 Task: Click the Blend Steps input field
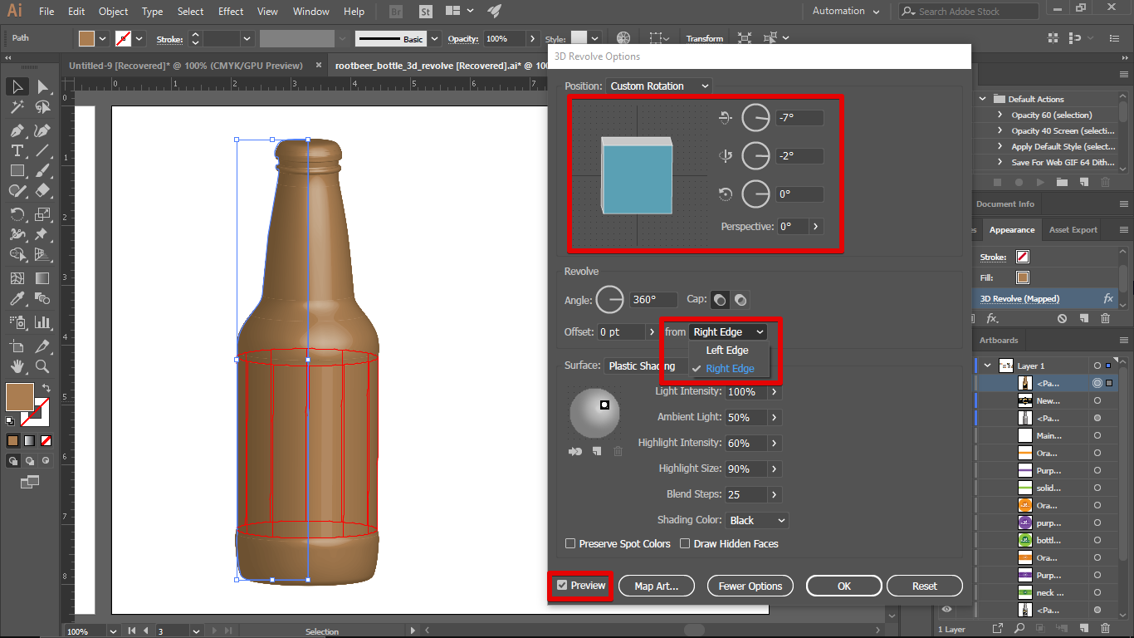pyautogui.click(x=745, y=495)
